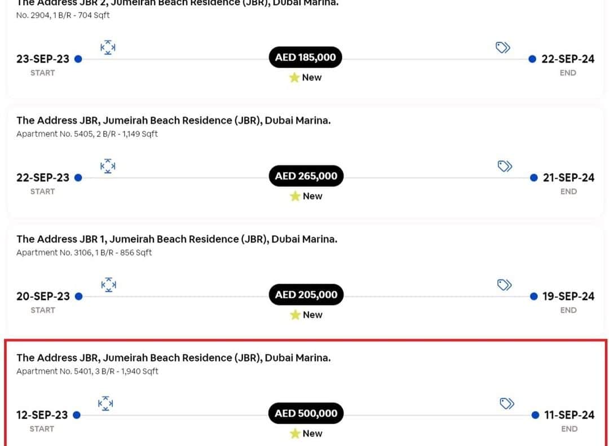The width and height of the screenshot is (609, 446).
Task: Open The Address JBR 1 listing title
Action: [176, 239]
